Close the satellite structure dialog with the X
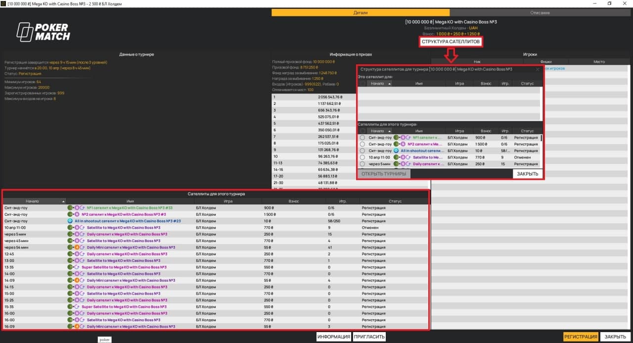Viewport: 633px width, 343px height. click(x=538, y=69)
